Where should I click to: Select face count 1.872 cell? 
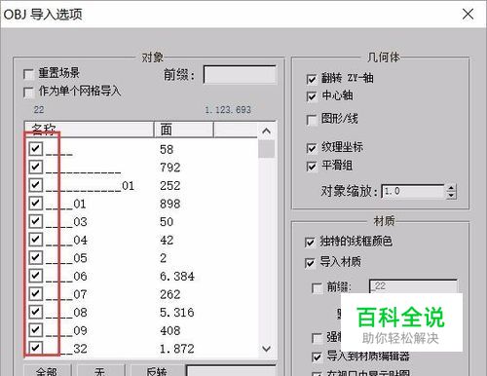177,349
